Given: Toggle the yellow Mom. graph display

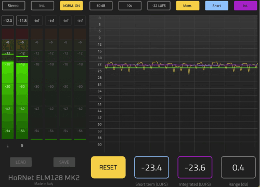Looking at the screenshot, I should tap(188, 6).
